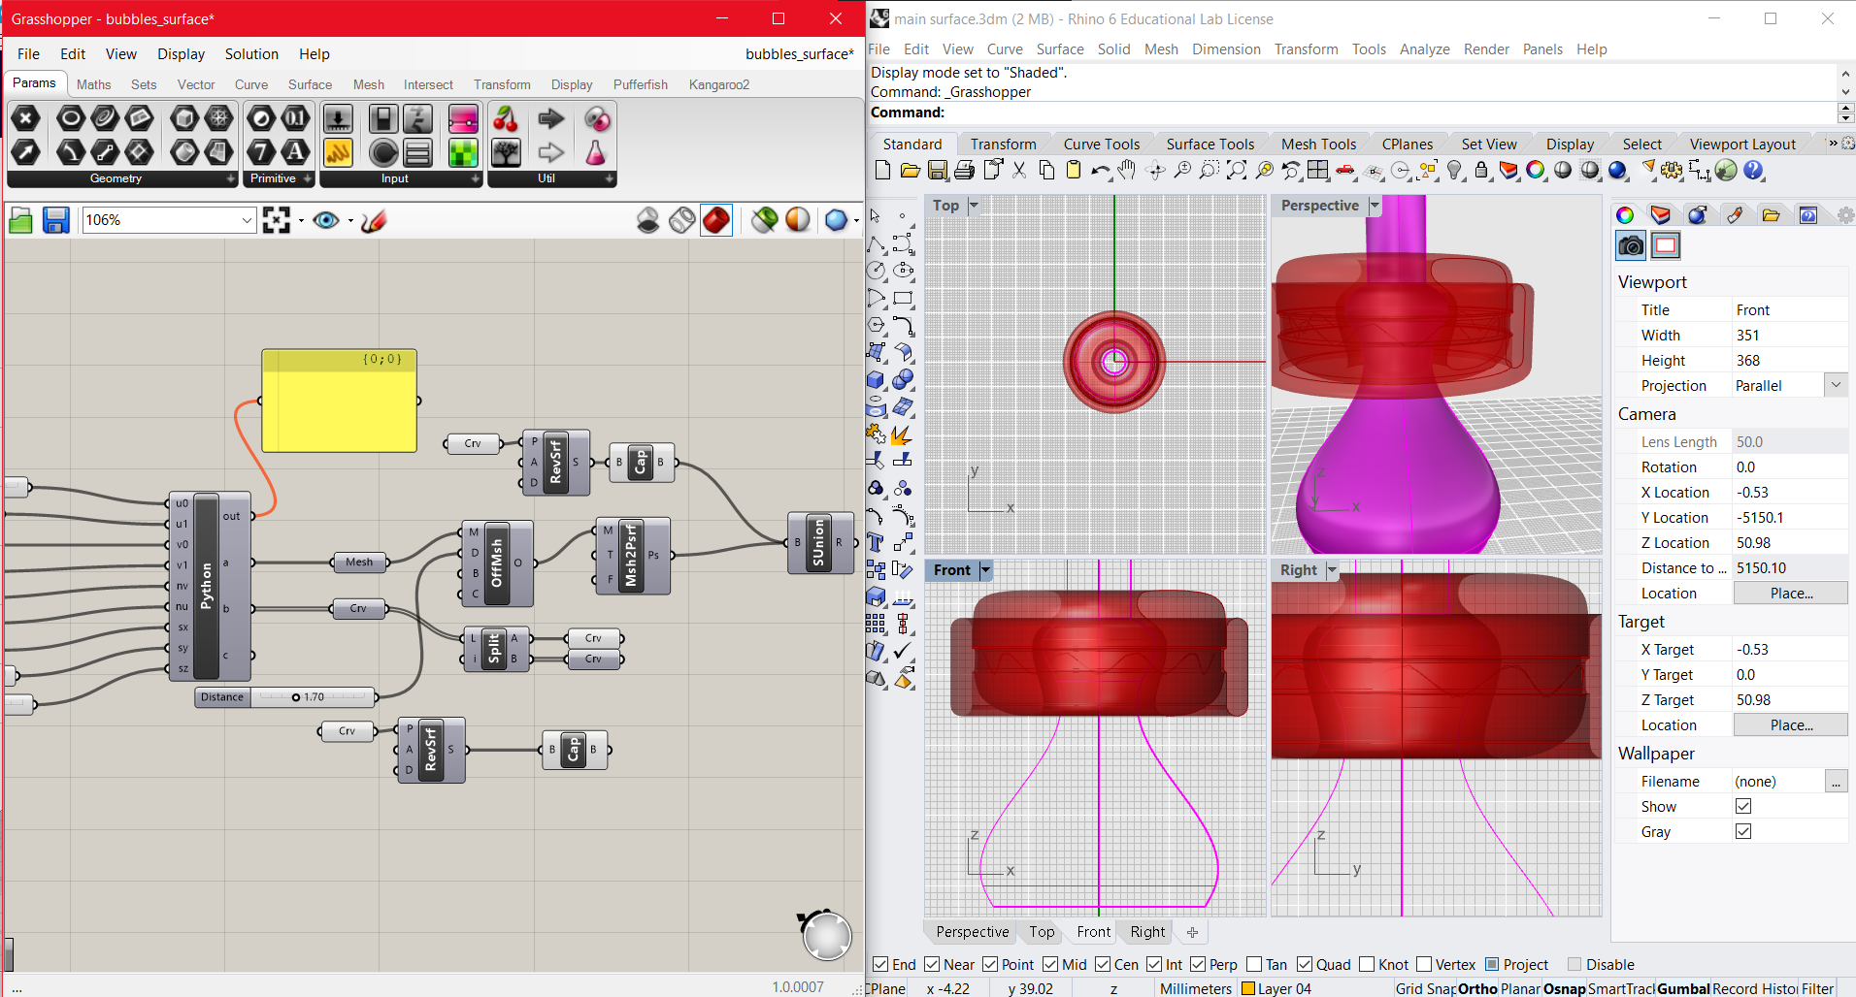
Task: Open the Projection Parallel dropdown
Action: [1836, 385]
